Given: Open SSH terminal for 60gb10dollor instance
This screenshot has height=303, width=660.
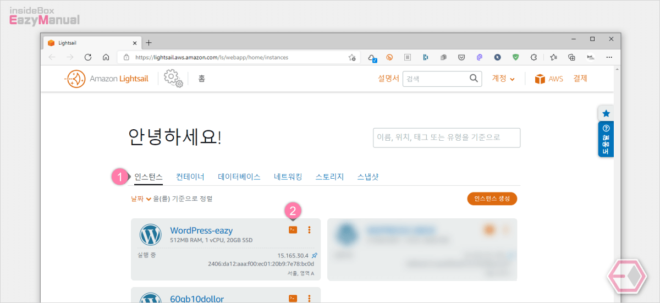Looking at the screenshot, I should click(x=293, y=298).
